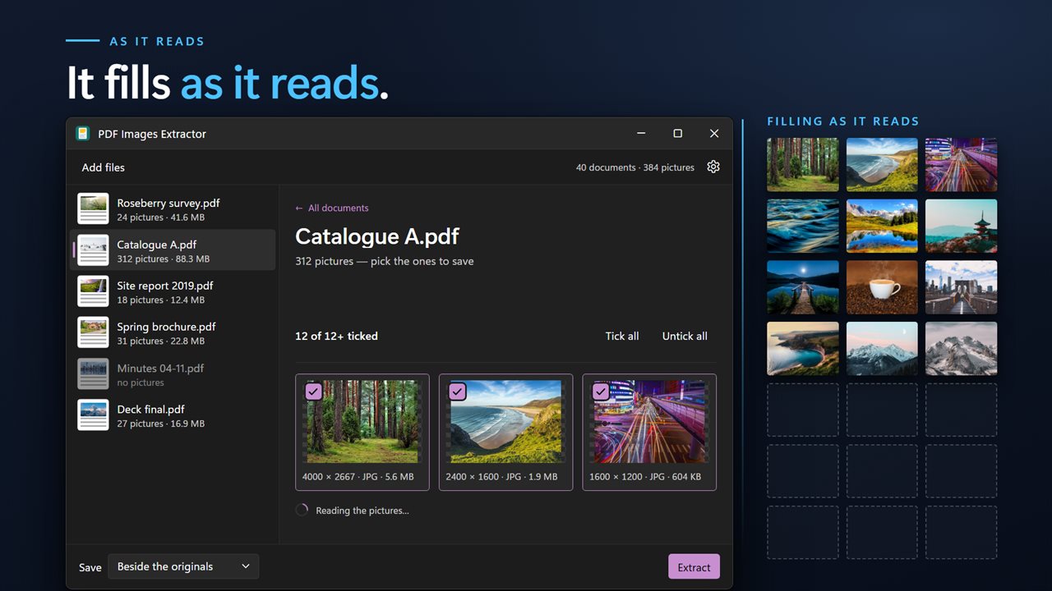Start extraction with the Extract button
Screen dimensions: 1052x591
694,567
